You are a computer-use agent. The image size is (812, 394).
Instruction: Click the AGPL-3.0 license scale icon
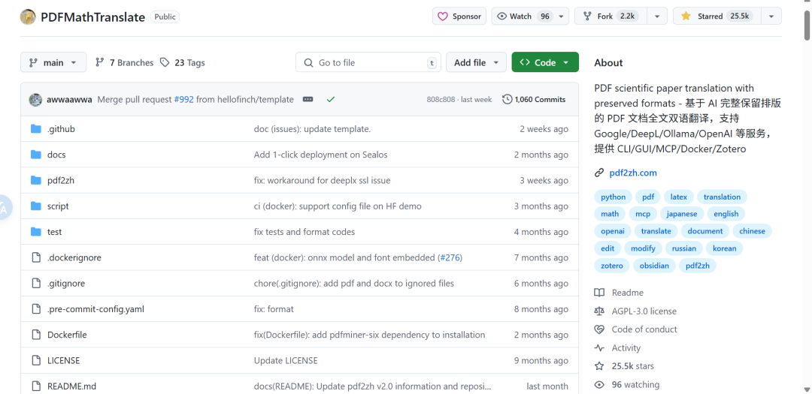pyautogui.click(x=599, y=311)
